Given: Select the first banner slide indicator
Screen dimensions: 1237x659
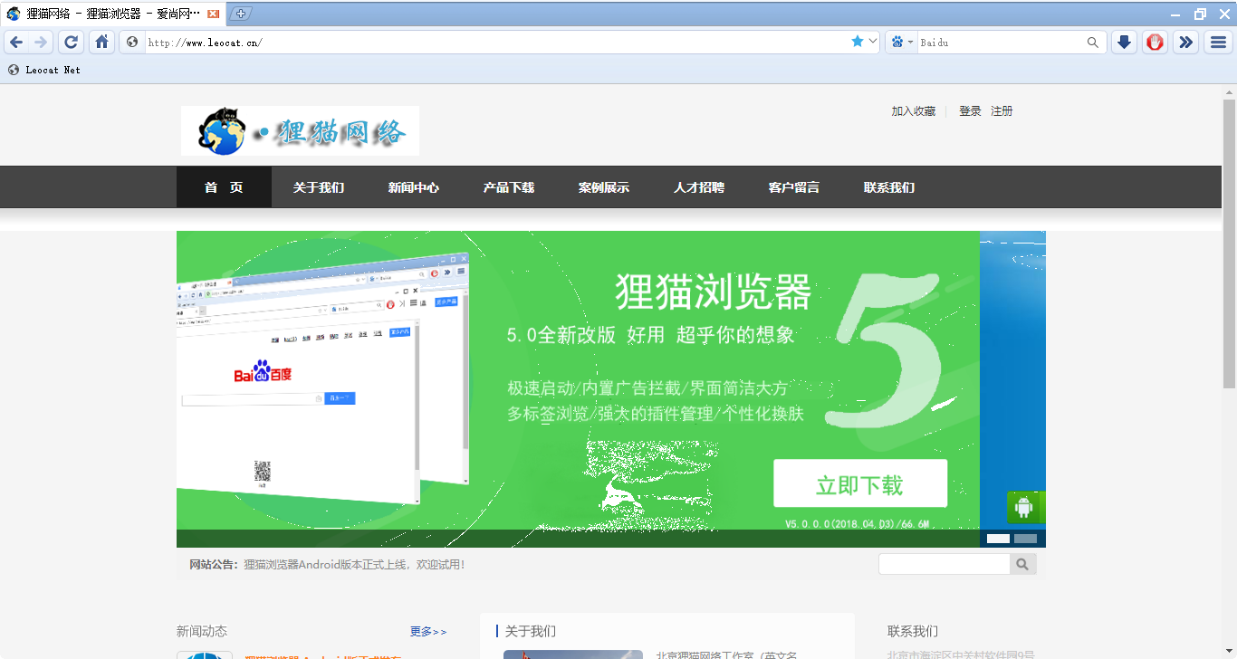Looking at the screenshot, I should tap(998, 539).
